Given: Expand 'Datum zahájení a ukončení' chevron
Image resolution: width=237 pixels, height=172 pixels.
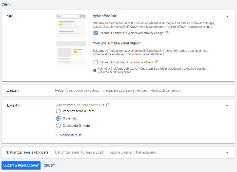Looking at the screenshot, I should (227, 153).
